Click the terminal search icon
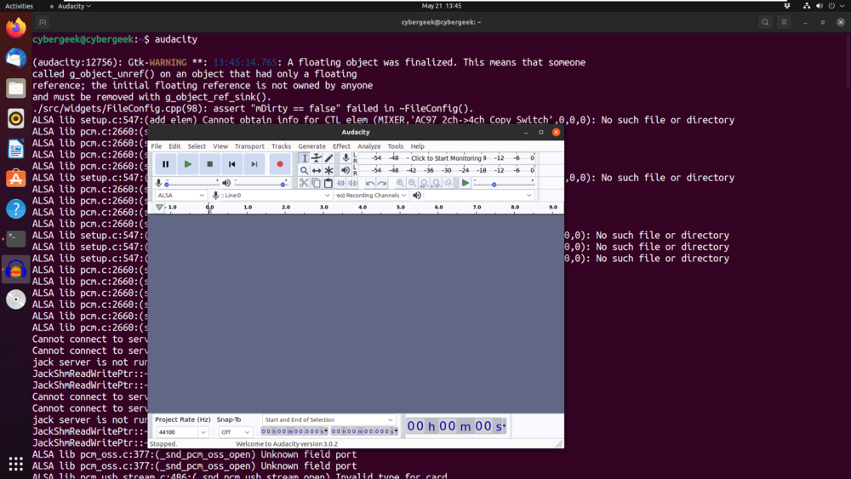This screenshot has height=479, width=851. click(x=765, y=22)
